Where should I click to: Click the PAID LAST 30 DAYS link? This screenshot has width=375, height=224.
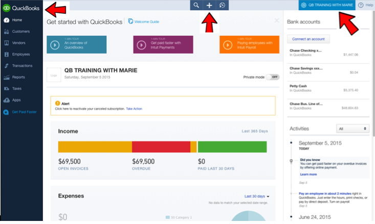(216, 169)
